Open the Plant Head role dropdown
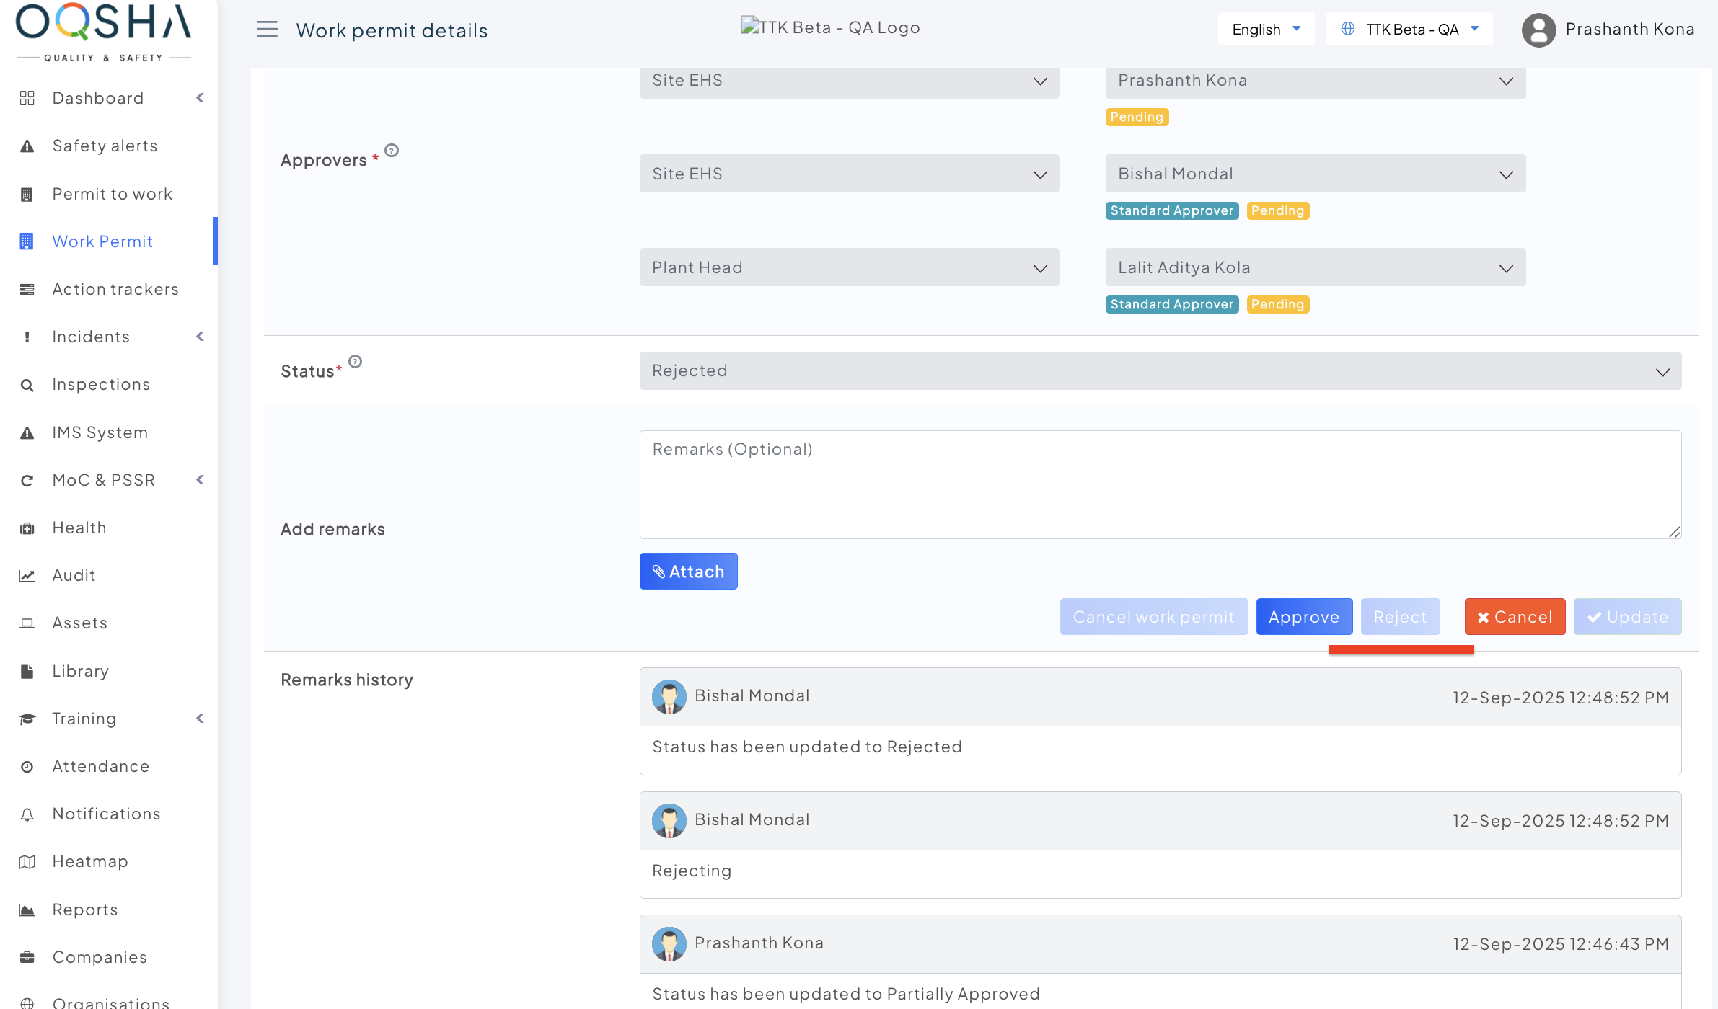Image resolution: width=1718 pixels, height=1009 pixels. (x=849, y=267)
